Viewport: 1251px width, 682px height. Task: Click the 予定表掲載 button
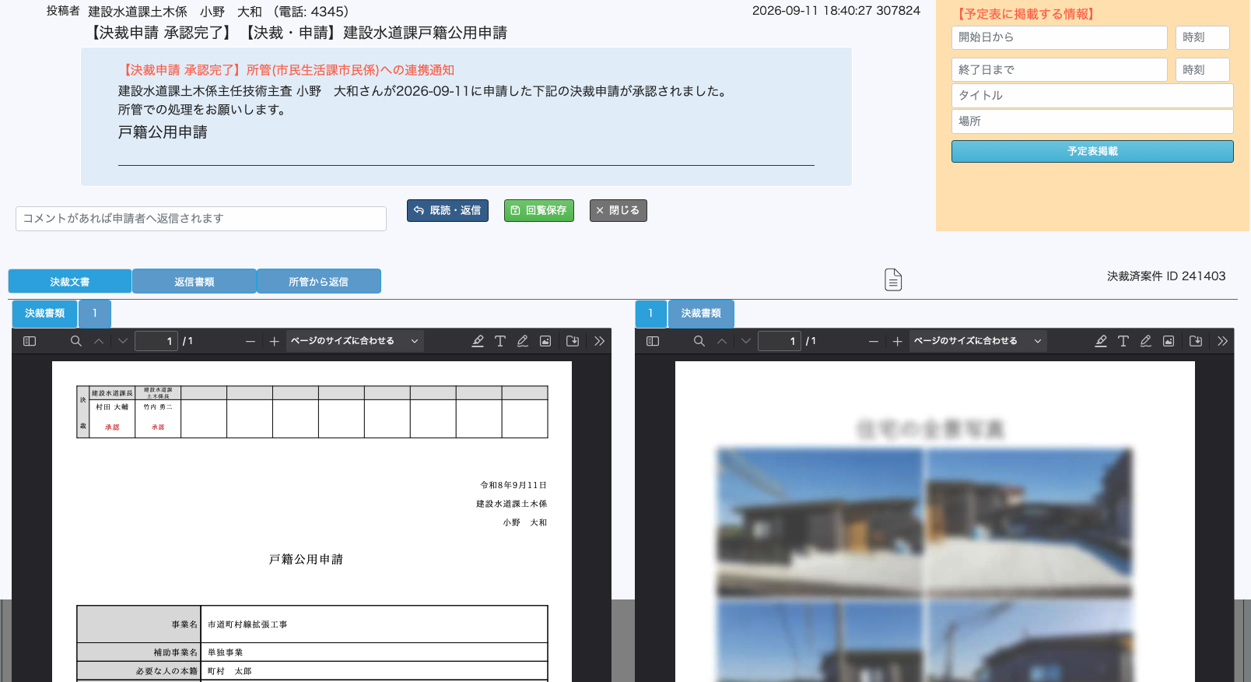[x=1092, y=152]
